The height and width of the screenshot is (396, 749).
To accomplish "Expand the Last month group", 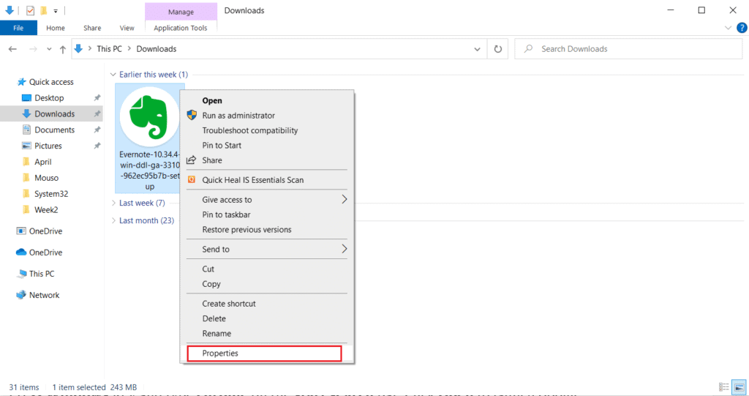I will [x=146, y=220].
